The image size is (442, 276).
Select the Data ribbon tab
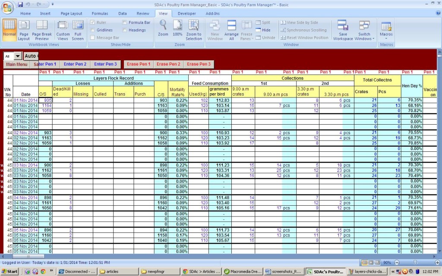pos(122,13)
